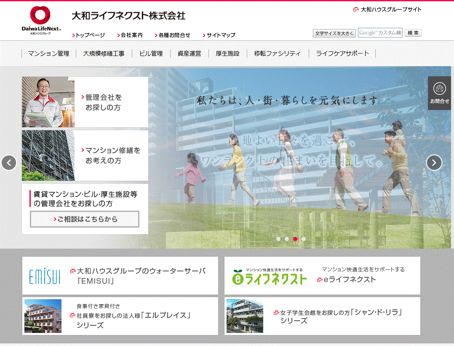Image resolution: width=454 pixels, height=346 pixels.
Task: Open the 厚生施設 menu
Action: tap(227, 54)
